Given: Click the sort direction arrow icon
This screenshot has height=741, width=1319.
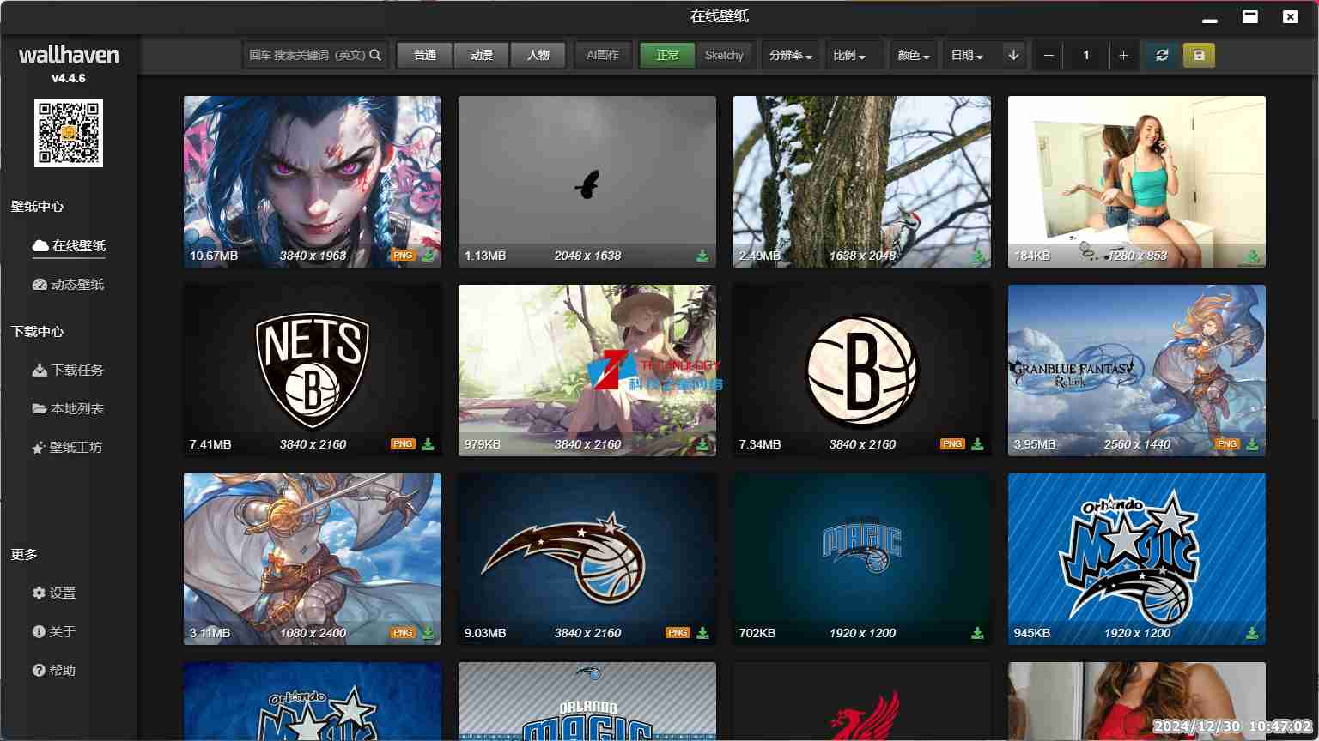Looking at the screenshot, I should coord(1013,56).
